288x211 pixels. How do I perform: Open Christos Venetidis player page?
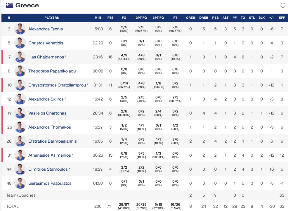tap(46, 43)
